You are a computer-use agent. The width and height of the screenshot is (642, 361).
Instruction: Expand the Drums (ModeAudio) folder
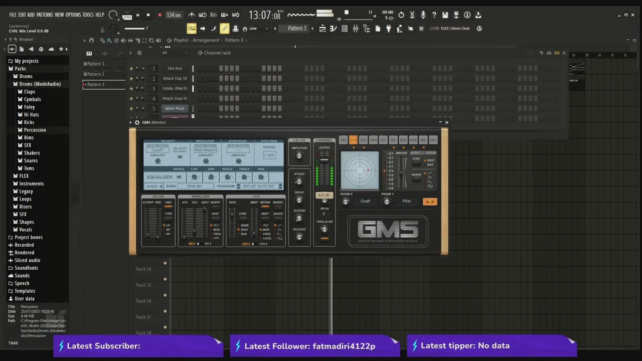40,84
